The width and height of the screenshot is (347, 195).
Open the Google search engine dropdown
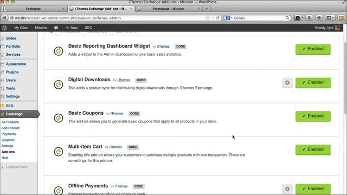tap(229, 18)
